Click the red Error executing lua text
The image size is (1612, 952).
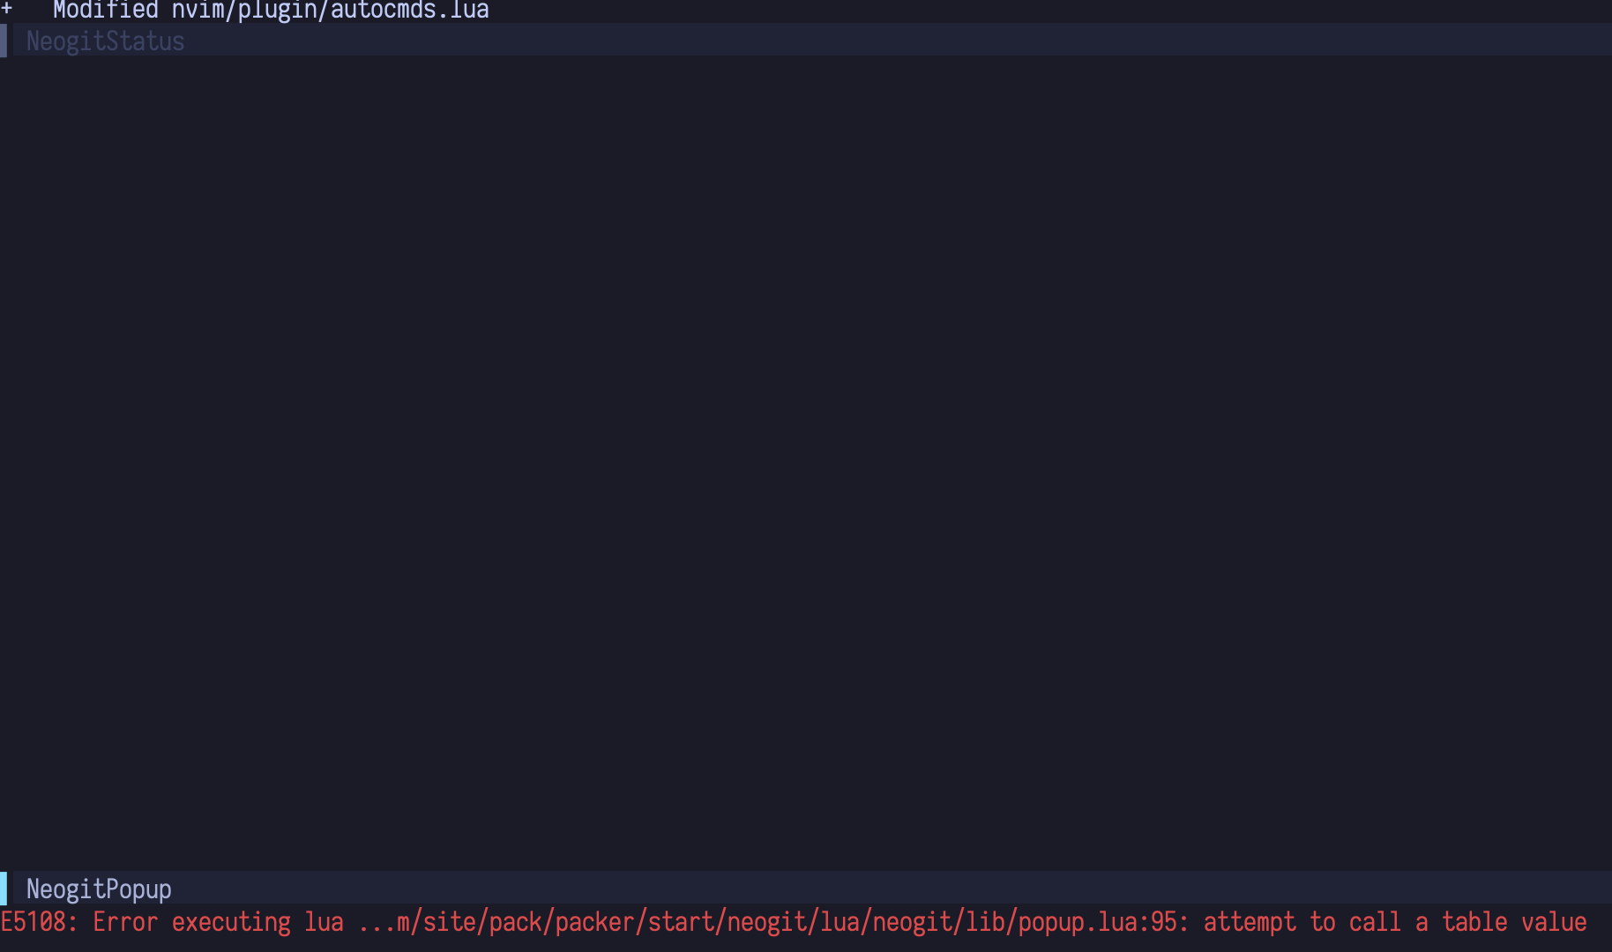(220, 922)
